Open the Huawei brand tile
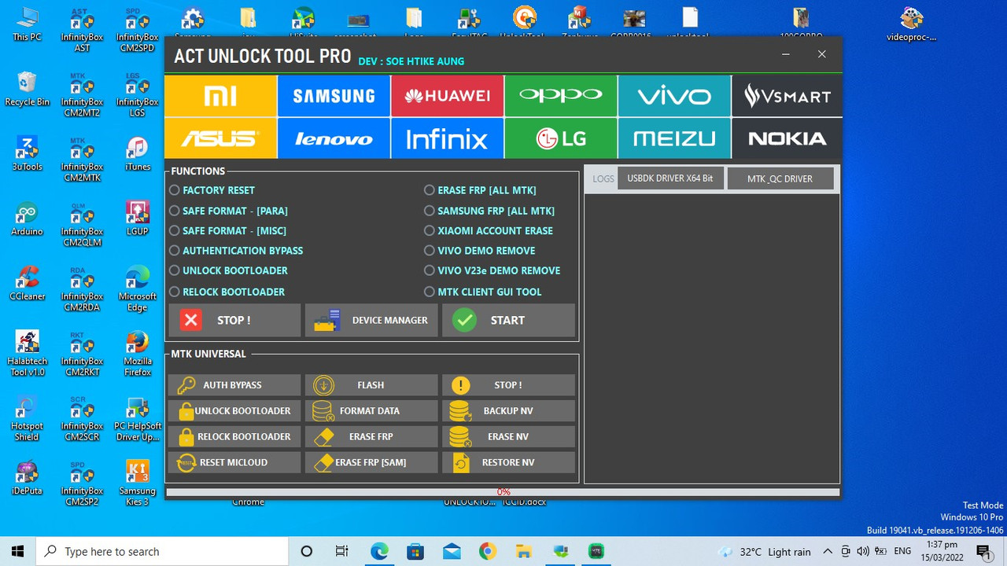The height and width of the screenshot is (566, 1007). pos(447,96)
